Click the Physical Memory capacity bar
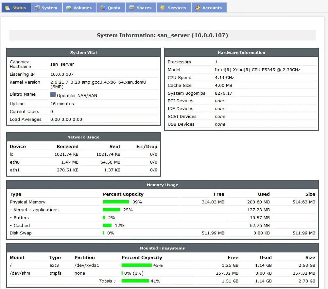 click(116, 202)
